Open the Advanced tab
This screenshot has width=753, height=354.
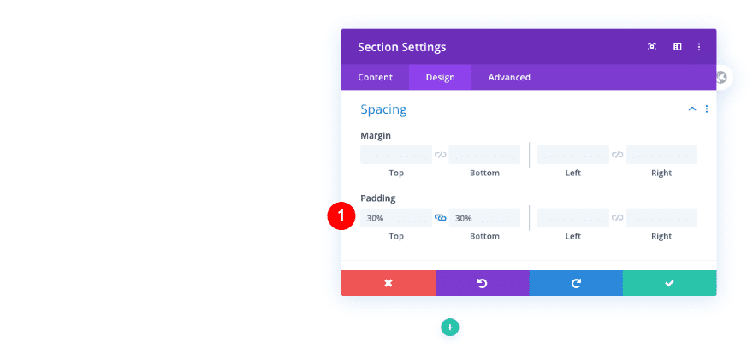[509, 77]
